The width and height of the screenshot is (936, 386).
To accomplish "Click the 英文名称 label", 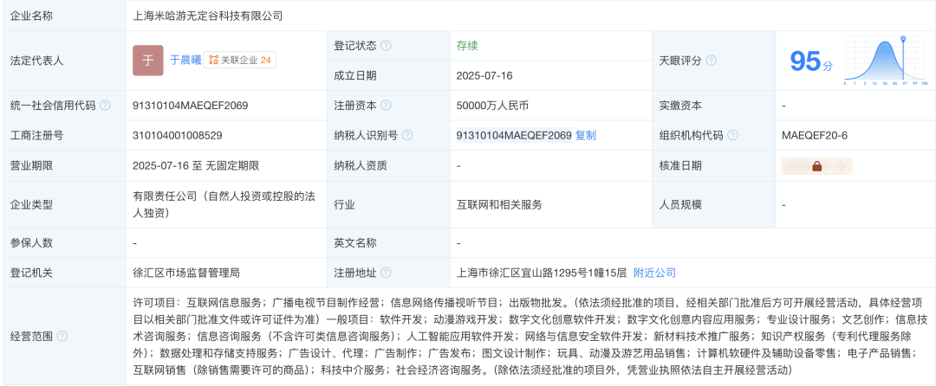I will click(355, 243).
